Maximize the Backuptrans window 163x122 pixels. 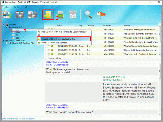(150, 2)
